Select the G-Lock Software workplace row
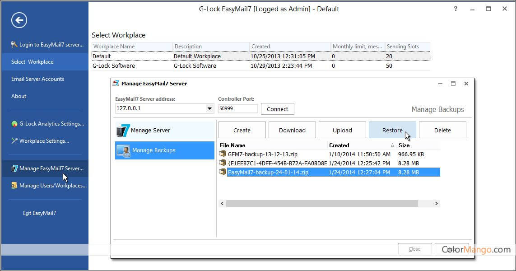Screen dimensions: 516x271 tap(260, 66)
